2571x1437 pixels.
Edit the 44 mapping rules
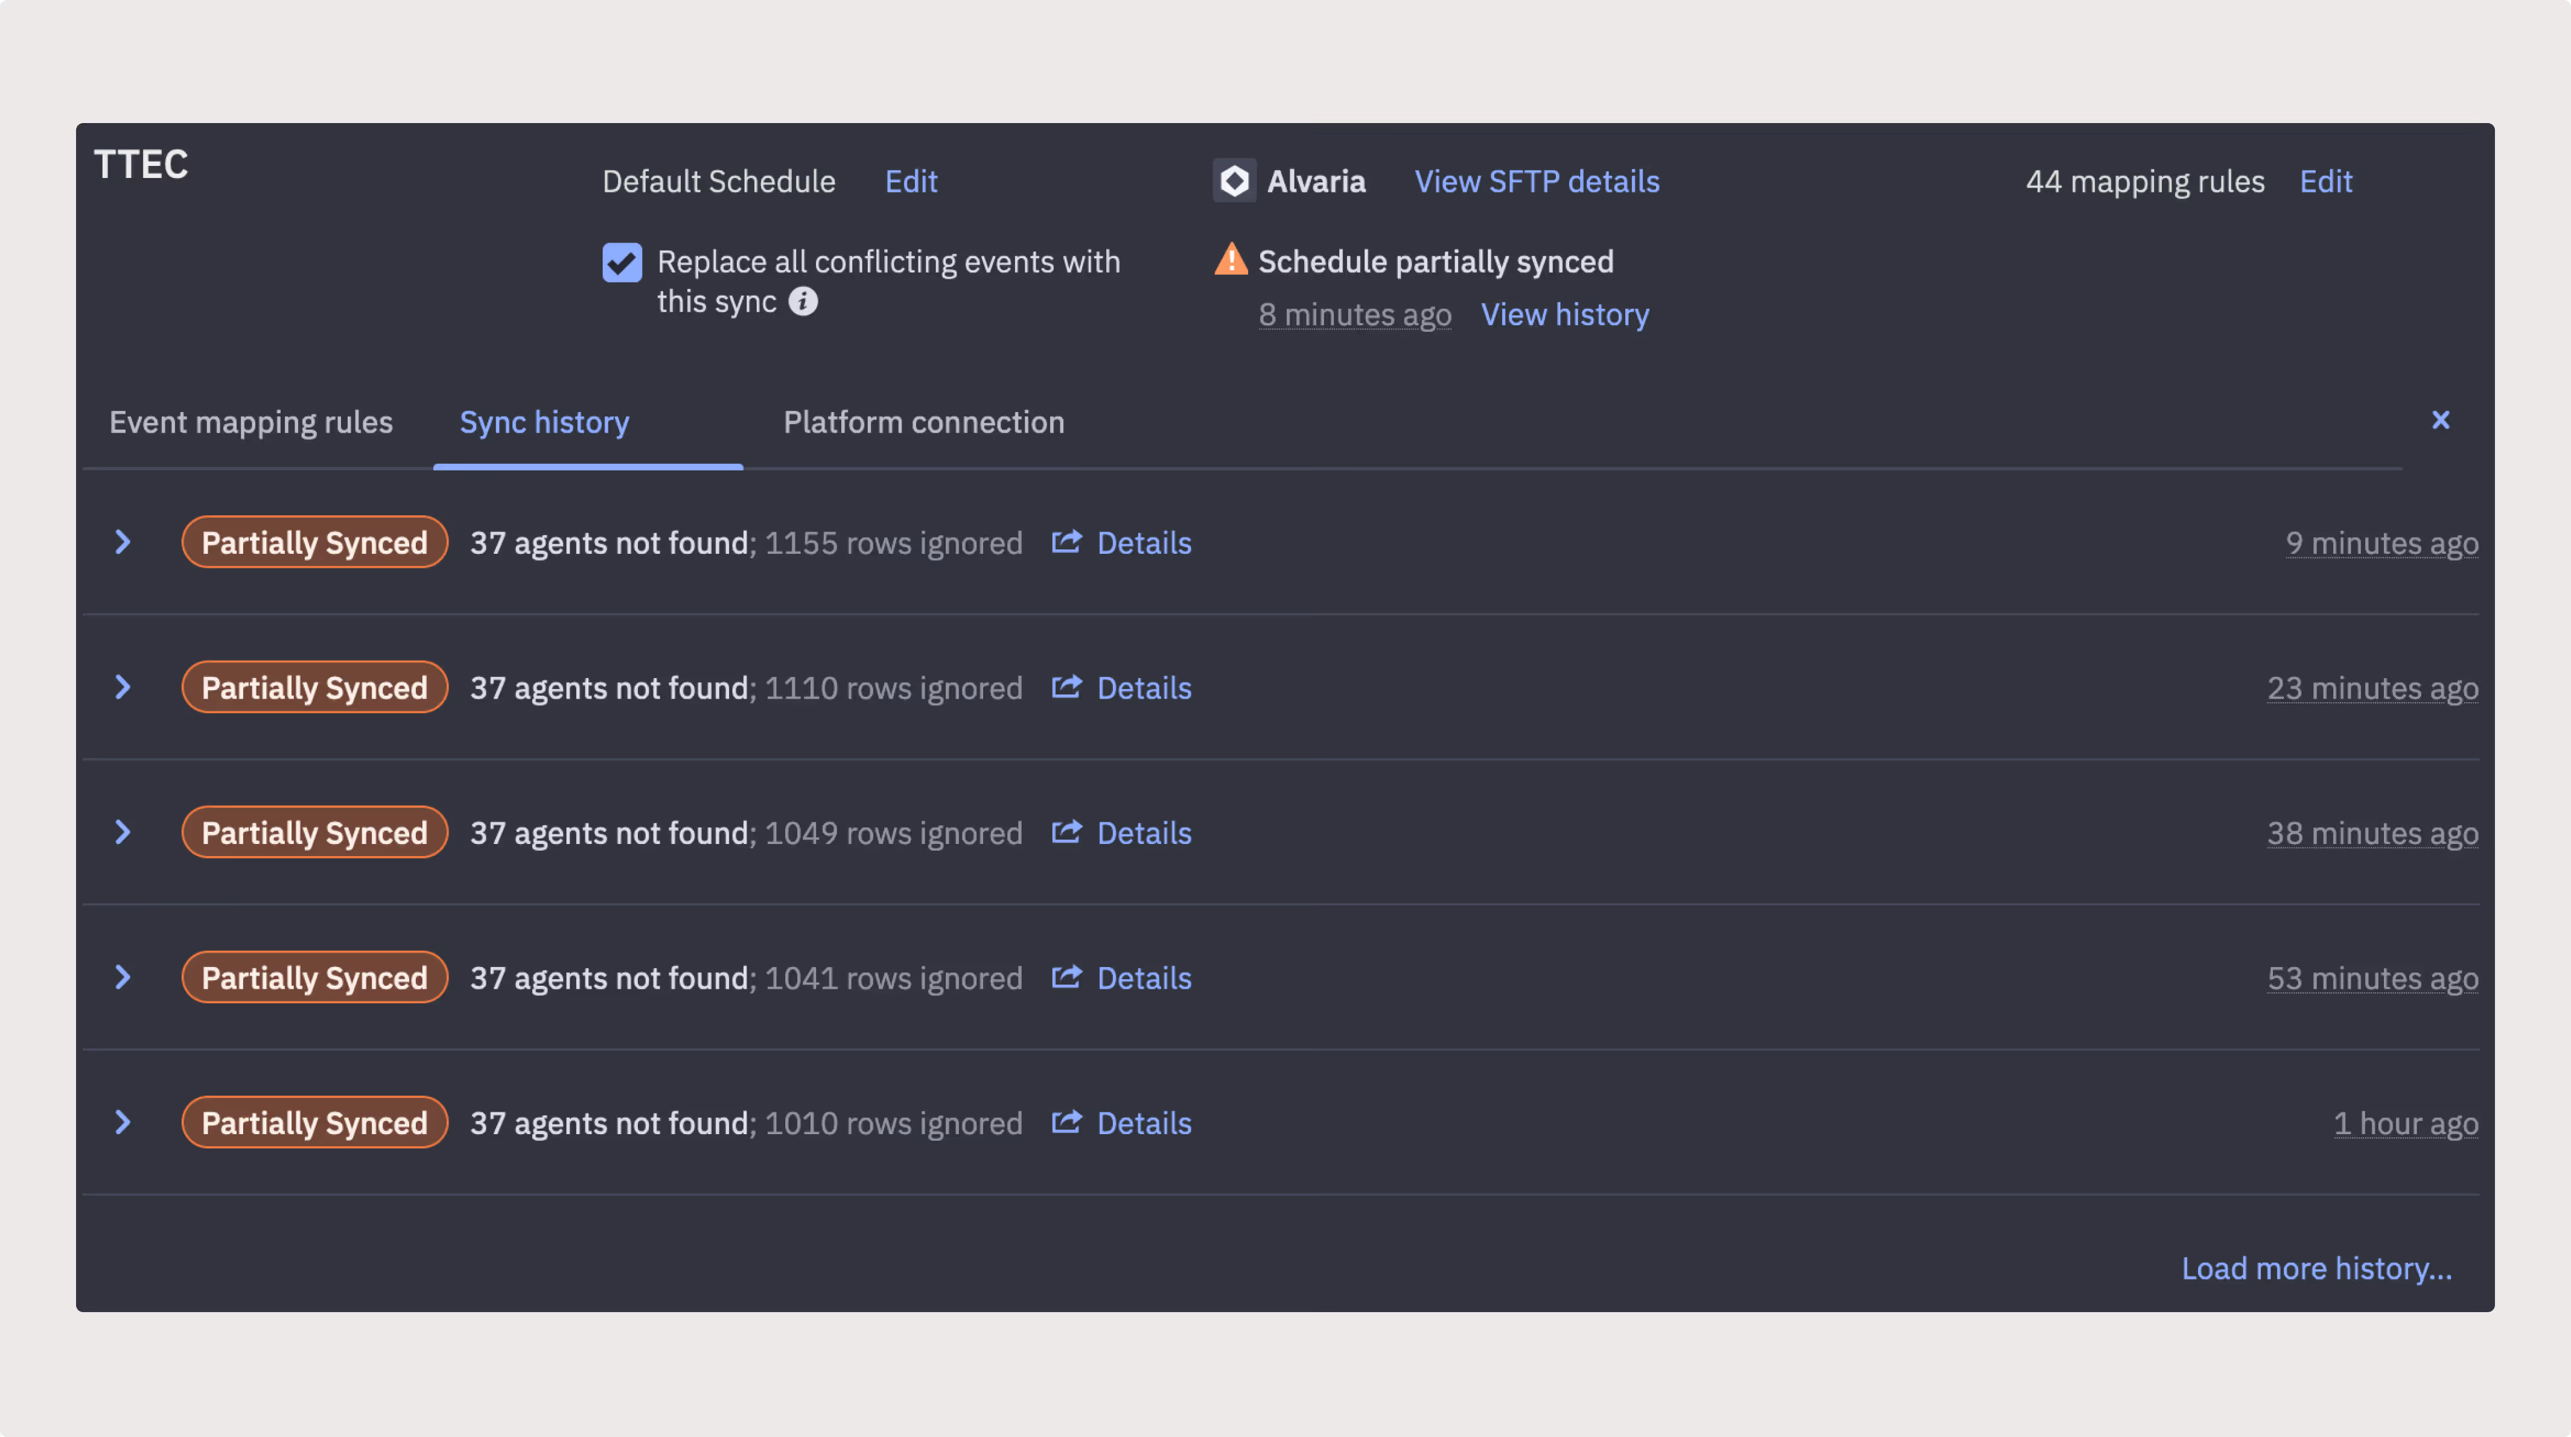coord(2325,180)
